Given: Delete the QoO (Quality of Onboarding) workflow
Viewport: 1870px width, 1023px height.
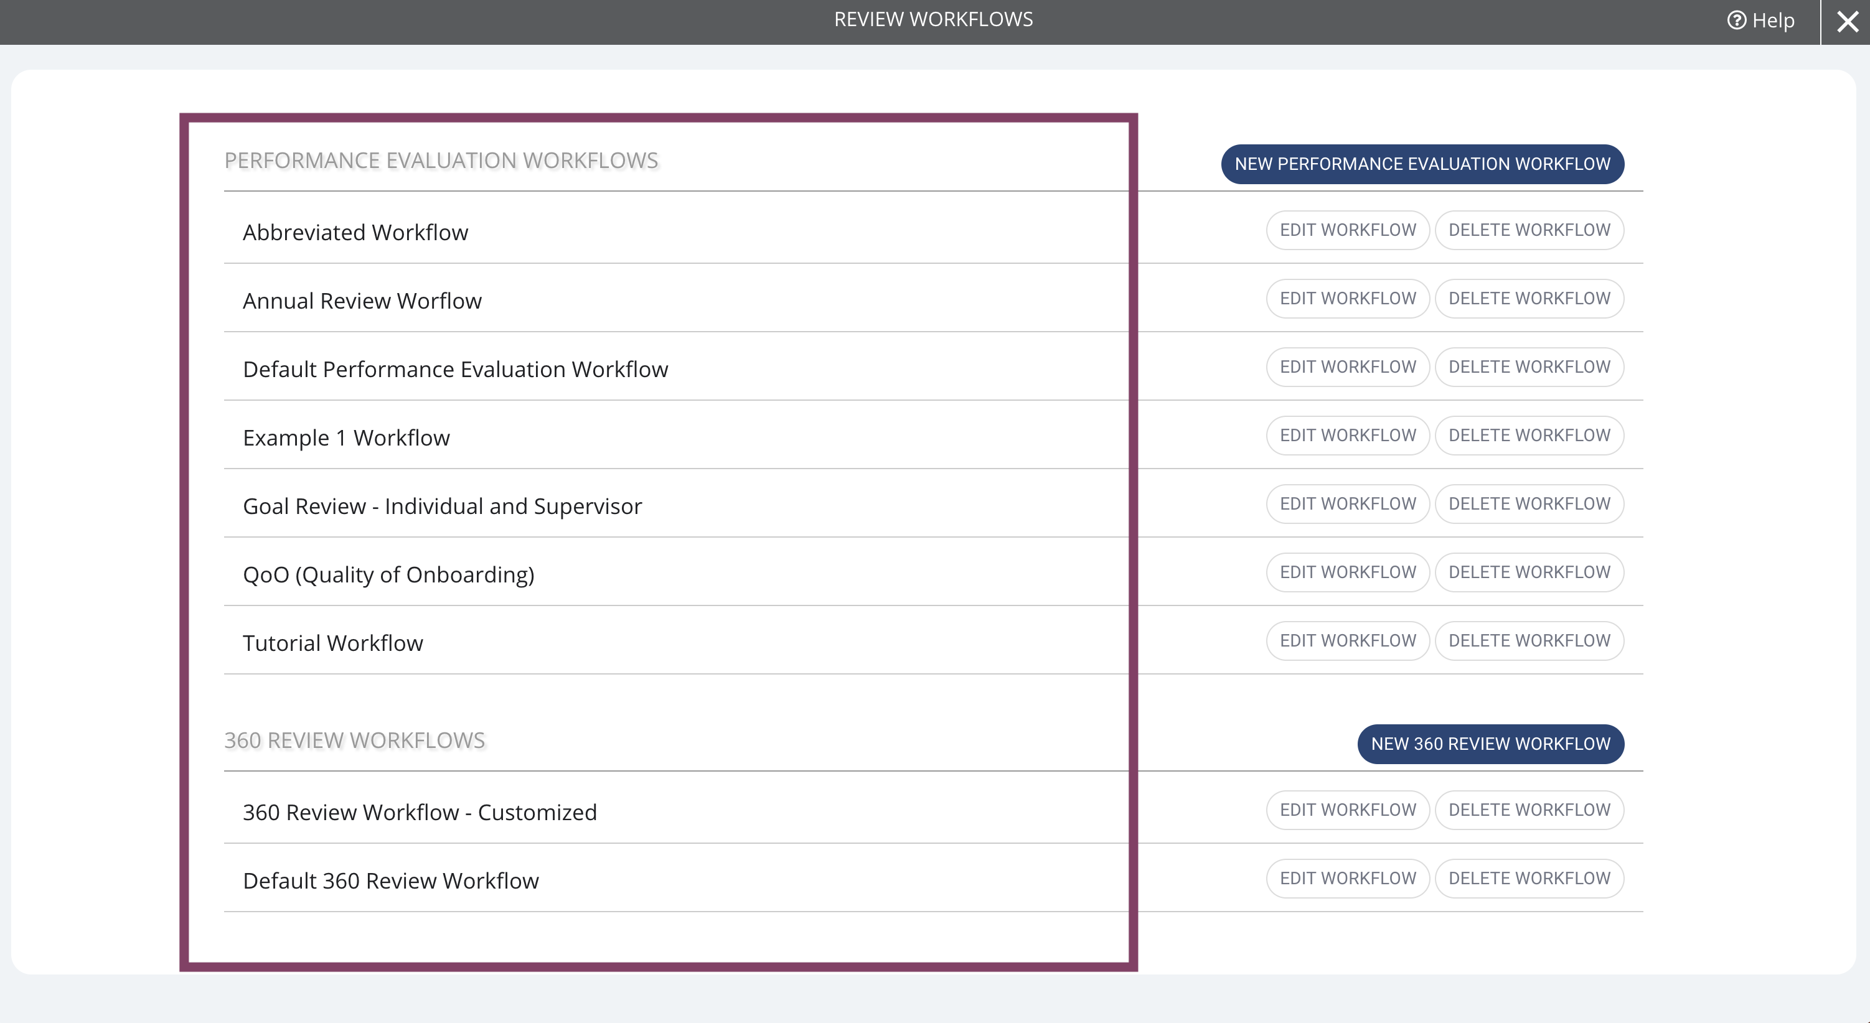Looking at the screenshot, I should [1529, 572].
